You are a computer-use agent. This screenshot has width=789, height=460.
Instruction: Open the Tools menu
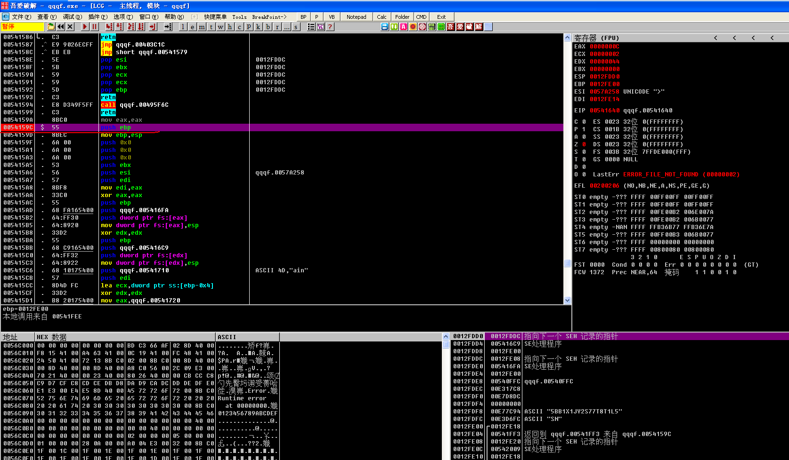point(239,17)
